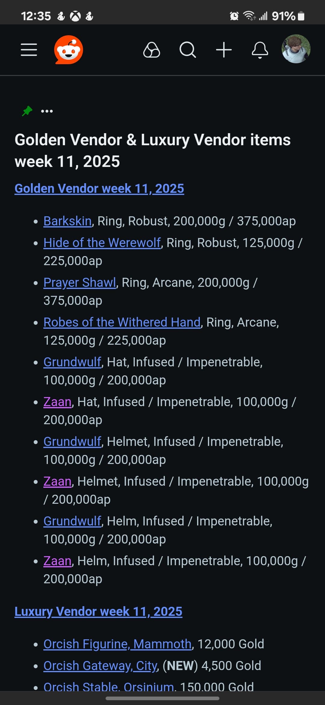The width and height of the screenshot is (325, 705).
Task: Open the user profile avatar
Action: pos(296,49)
